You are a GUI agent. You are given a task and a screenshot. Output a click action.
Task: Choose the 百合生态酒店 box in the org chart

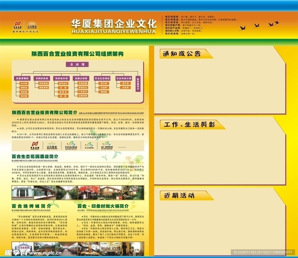(102, 78)
